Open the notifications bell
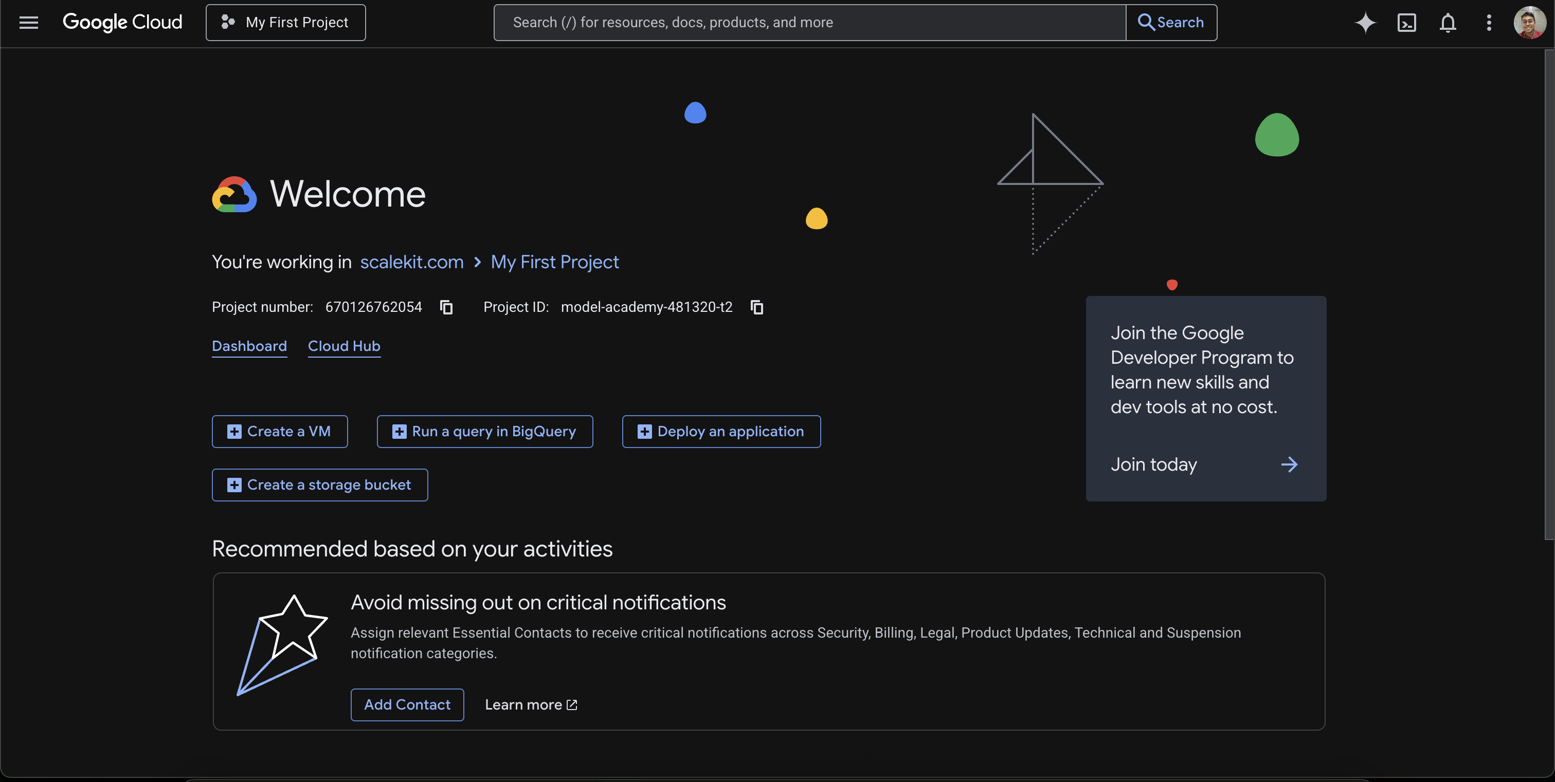 click(1448, 22)
